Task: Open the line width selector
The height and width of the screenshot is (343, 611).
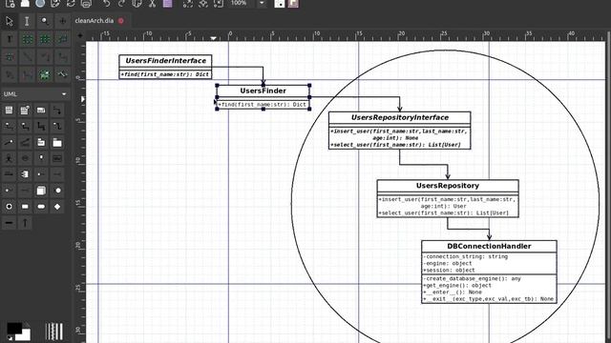Action: 54,332
